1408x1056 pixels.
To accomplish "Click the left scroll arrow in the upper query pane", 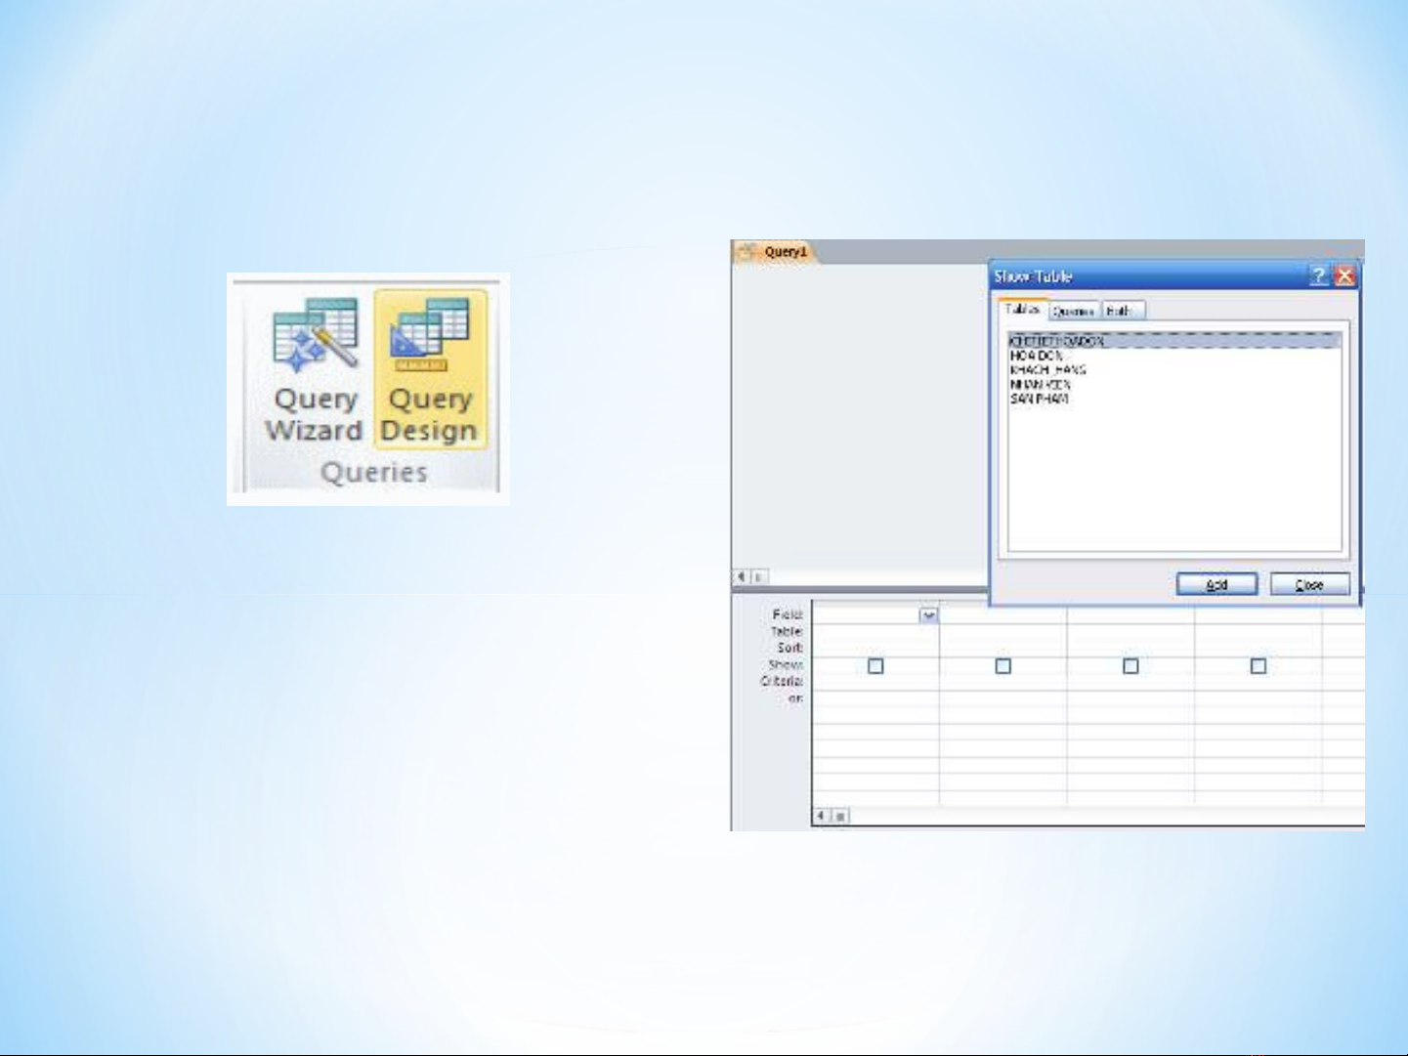I will (742, 576).
